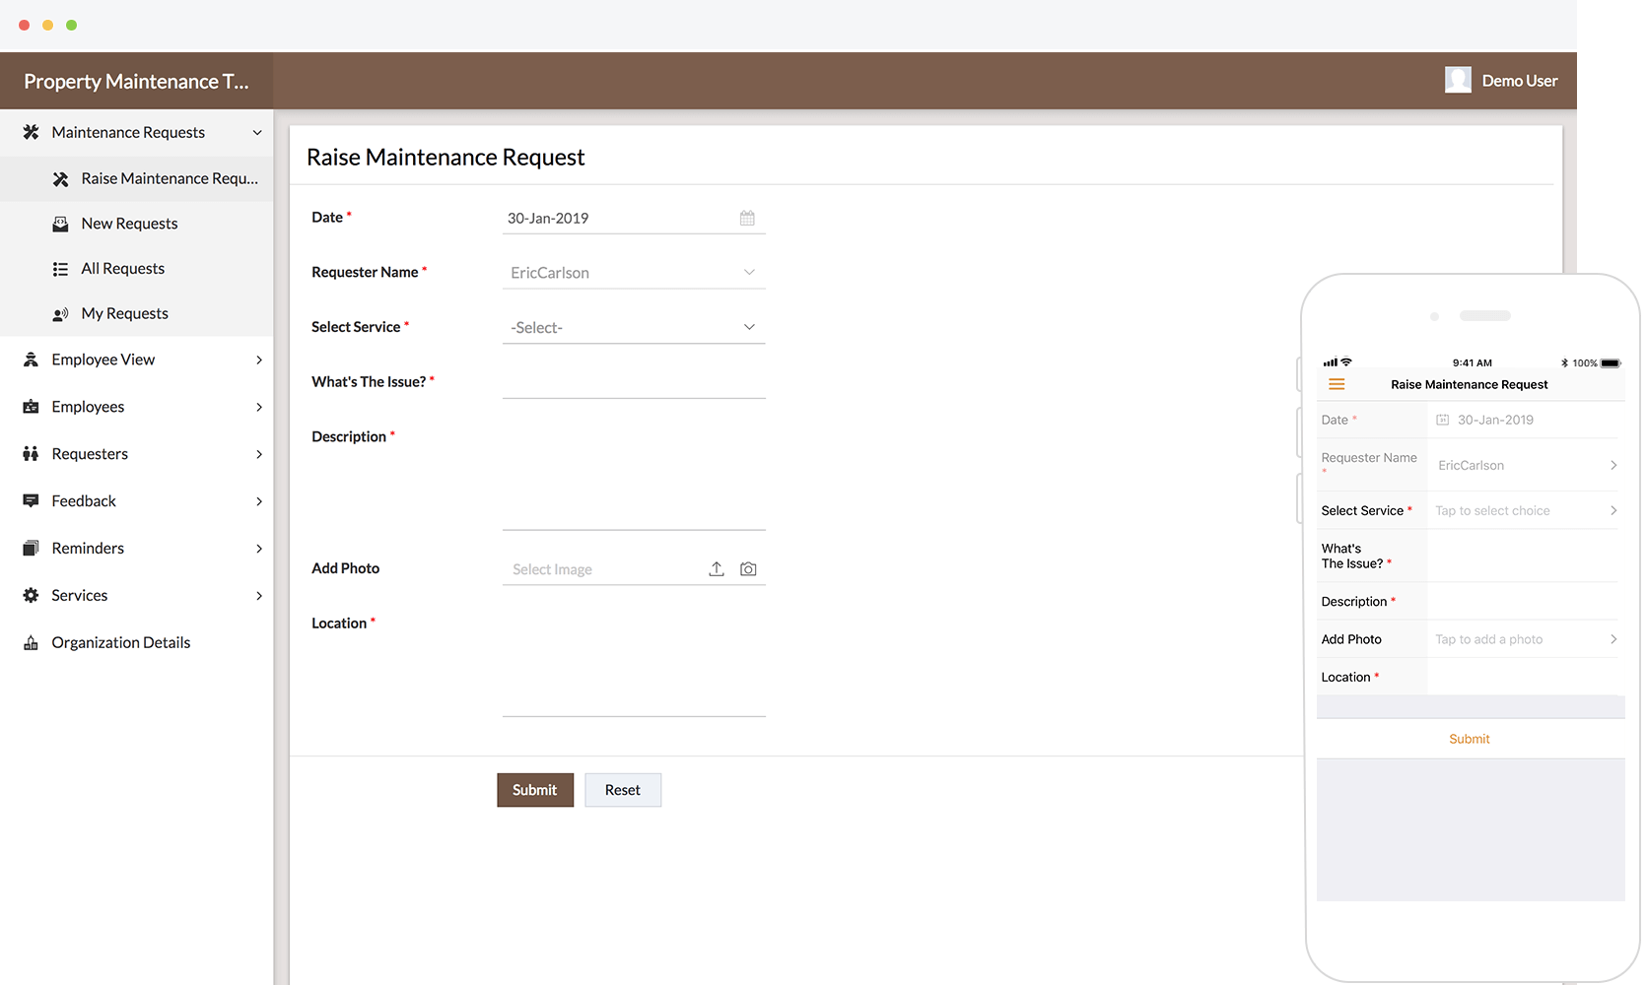Click the yellow window minimize dot
This screenshot has width=1646, height=985.
point(47,25)
